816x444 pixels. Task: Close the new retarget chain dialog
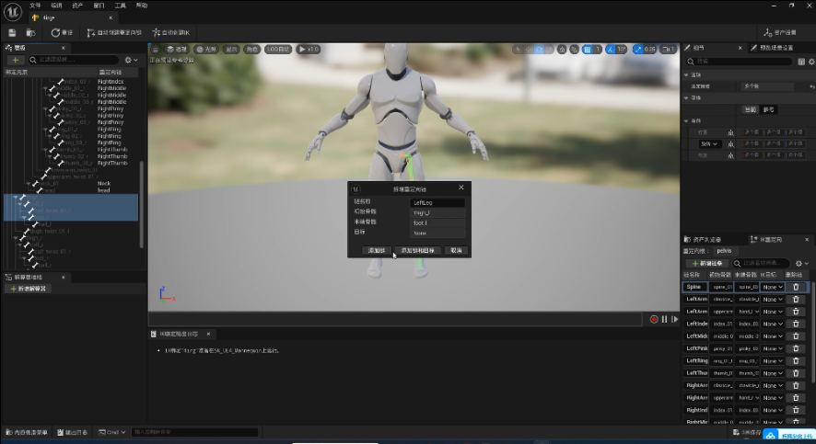click(x=461, y=188)
